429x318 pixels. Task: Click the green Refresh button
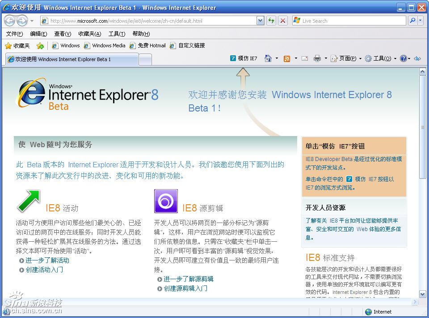click(x=271, y=21)
